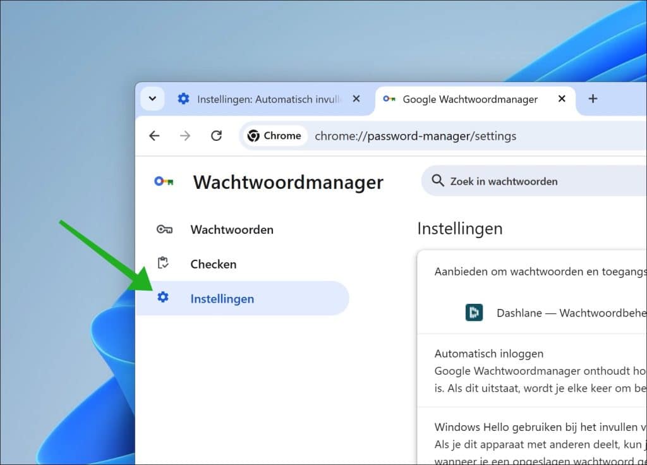Select Instellingen in the sidebar
The image size is (647, 465).
[242, 299]
